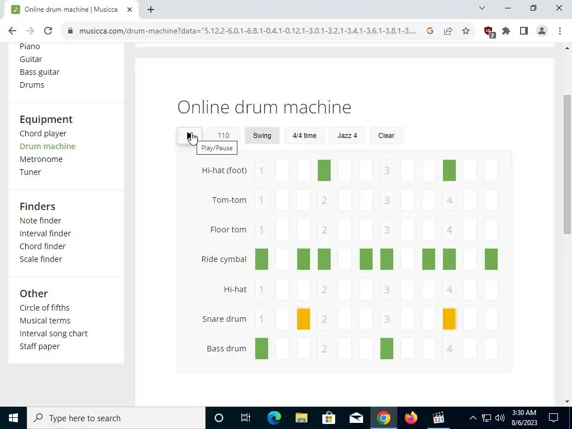
Task: Open the Drums sidebar link
Action: (x=32, y=85)
